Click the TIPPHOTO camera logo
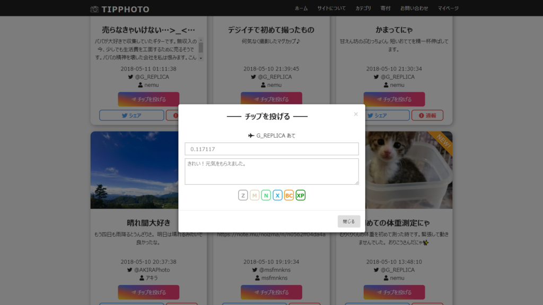The image size is (543, 305). 120,9
